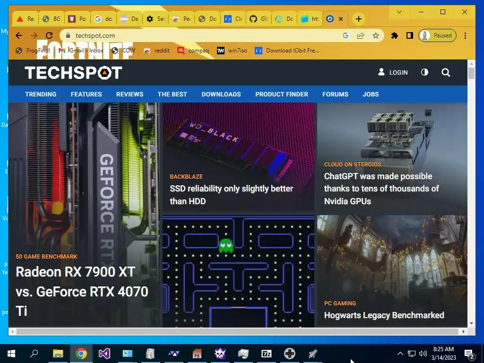Viewport: 484px width, 363px height.
Task: Close the active TechSpot tab
Action: pos(341,19)
